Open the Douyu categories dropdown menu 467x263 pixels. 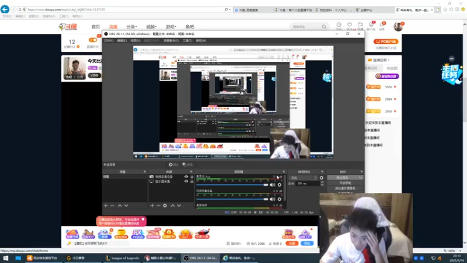point(131,27)
